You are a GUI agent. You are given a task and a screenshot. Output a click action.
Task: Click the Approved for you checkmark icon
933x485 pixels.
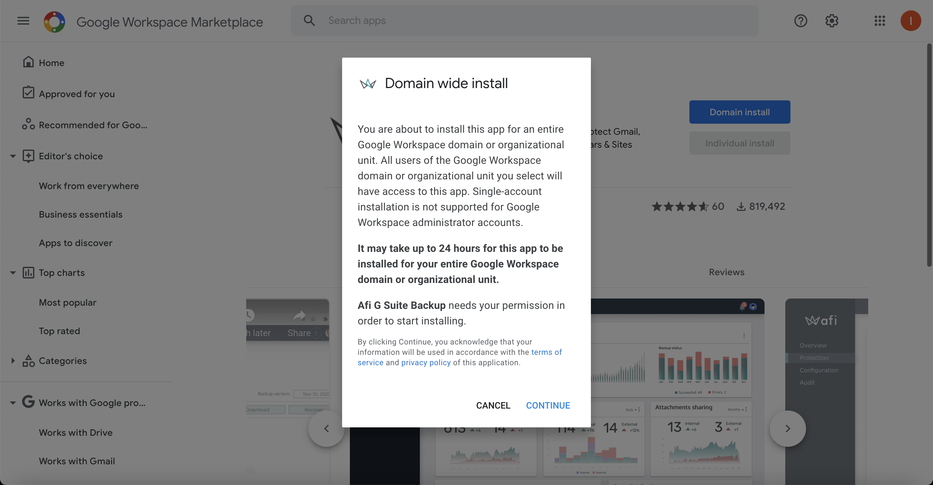click(28, 93)
